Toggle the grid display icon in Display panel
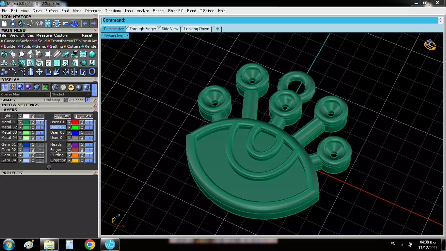Viewport: 446px width, 251px height. click(x=5, y=87)
